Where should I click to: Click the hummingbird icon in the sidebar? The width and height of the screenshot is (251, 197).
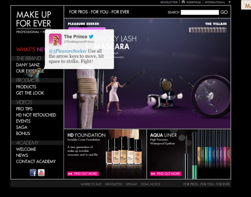coord(35,73)
